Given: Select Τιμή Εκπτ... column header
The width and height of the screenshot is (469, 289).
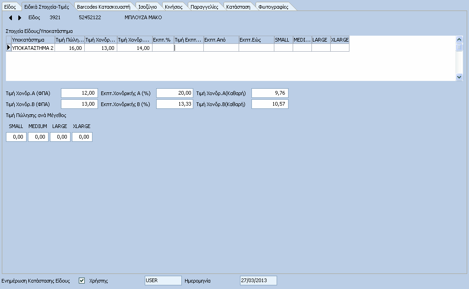Looking at the screenshot, I should coord(189,40).
